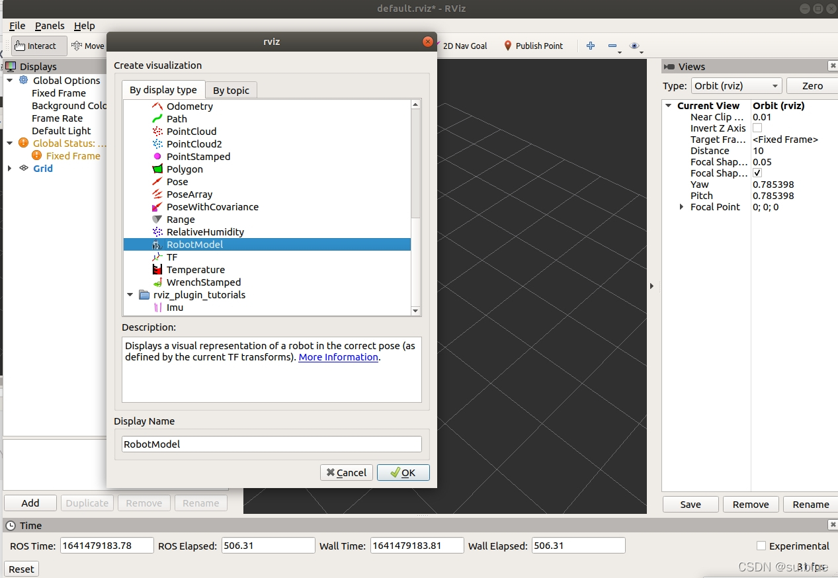
Task: Click the rviz_plugin_tutorials folder icon
Action: point(144,294)
